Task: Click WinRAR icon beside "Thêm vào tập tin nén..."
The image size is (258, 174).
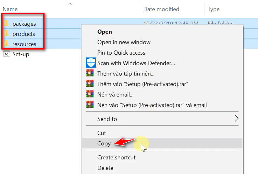Action: (x=90, y=73)
